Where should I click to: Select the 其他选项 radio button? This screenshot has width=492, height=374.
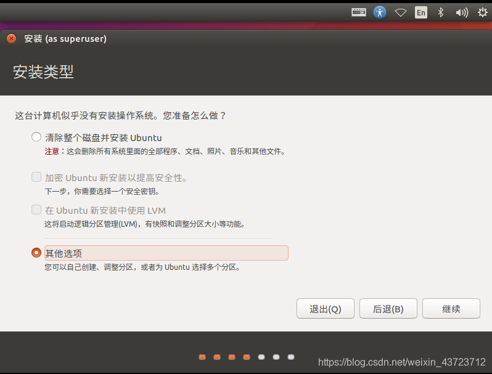36,253
